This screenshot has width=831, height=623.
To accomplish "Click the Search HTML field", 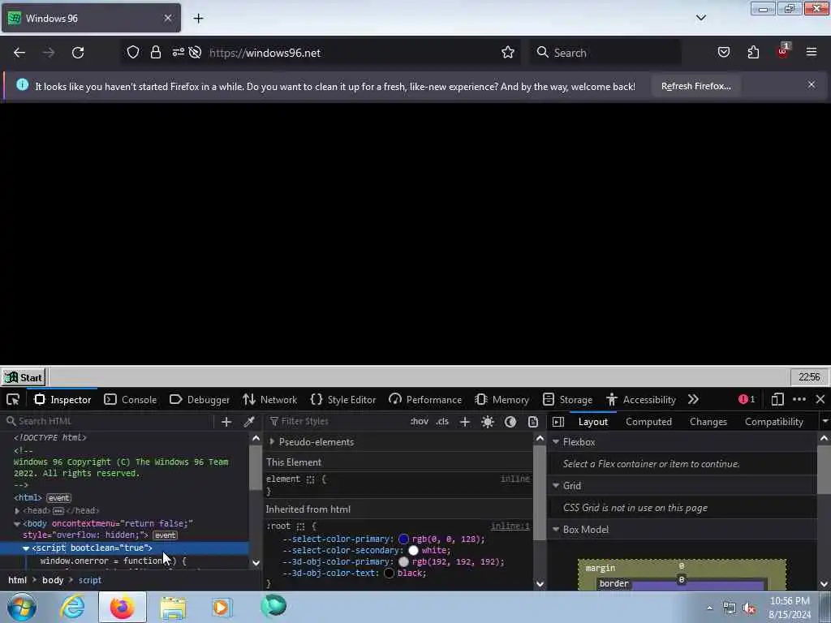I will [110, 421].
